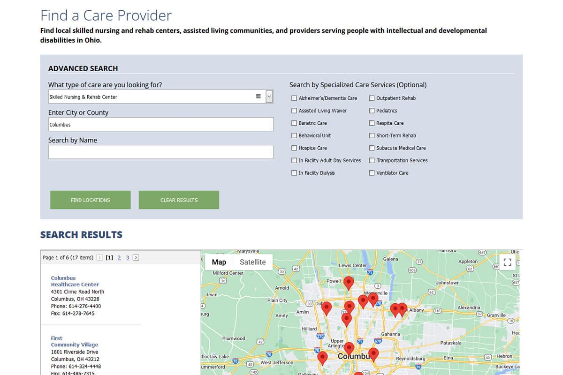Click the red map pin near Powell
This screenshot has height=375, width=563.
pyautogui.click(x=348, y=283)
